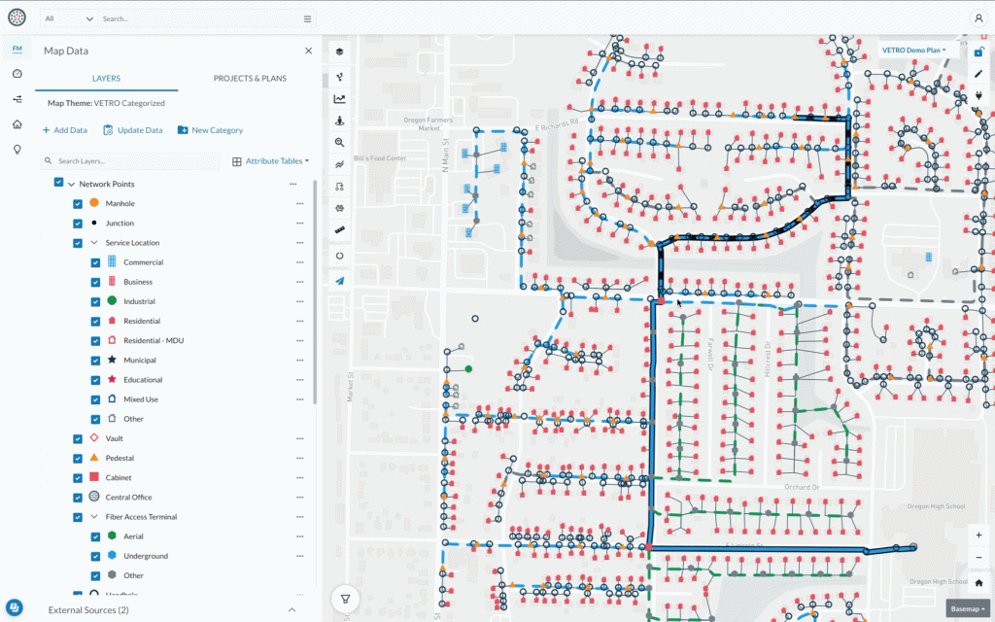Select the route path points tool

(339, 187)
